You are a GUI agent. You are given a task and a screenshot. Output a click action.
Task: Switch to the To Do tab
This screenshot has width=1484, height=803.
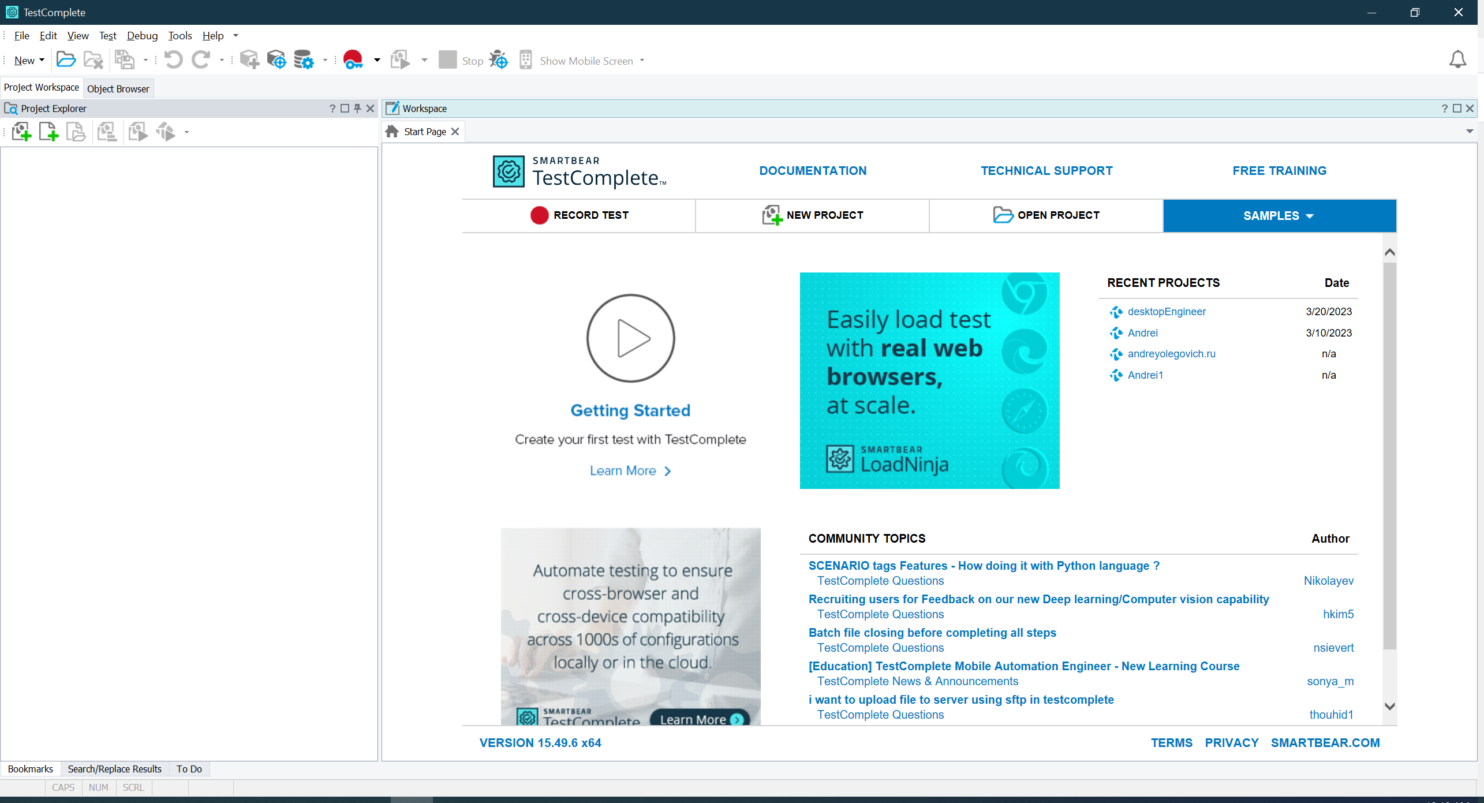(189, 769)
